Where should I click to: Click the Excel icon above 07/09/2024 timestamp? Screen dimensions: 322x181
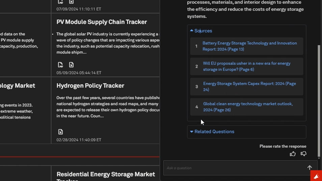click(71, 2)
